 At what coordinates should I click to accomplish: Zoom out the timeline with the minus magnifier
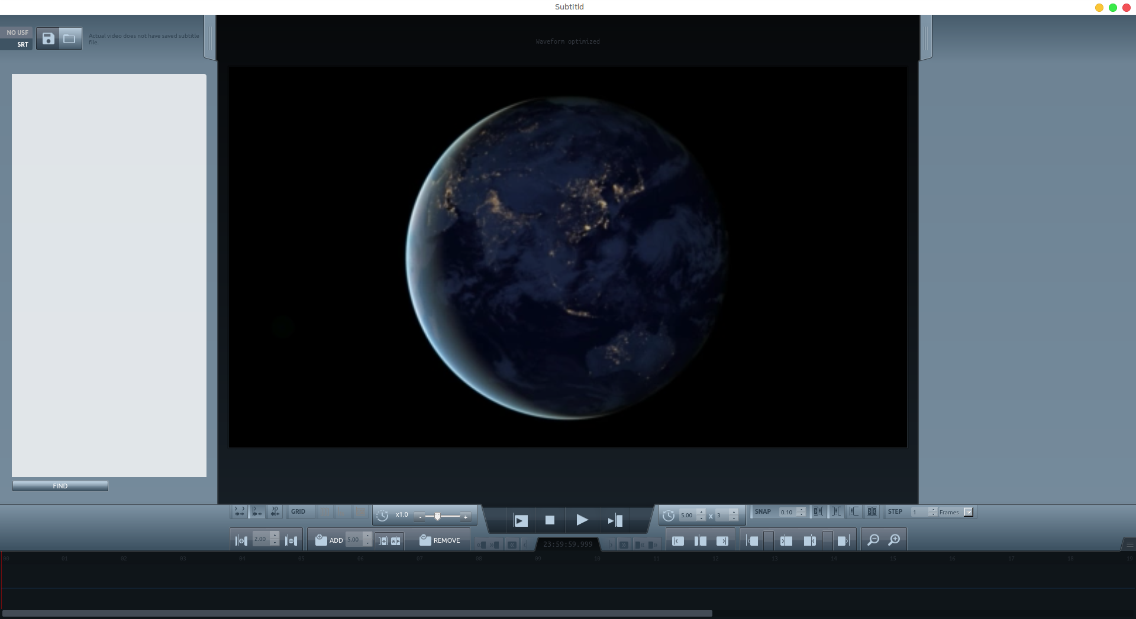pos(873,540)
